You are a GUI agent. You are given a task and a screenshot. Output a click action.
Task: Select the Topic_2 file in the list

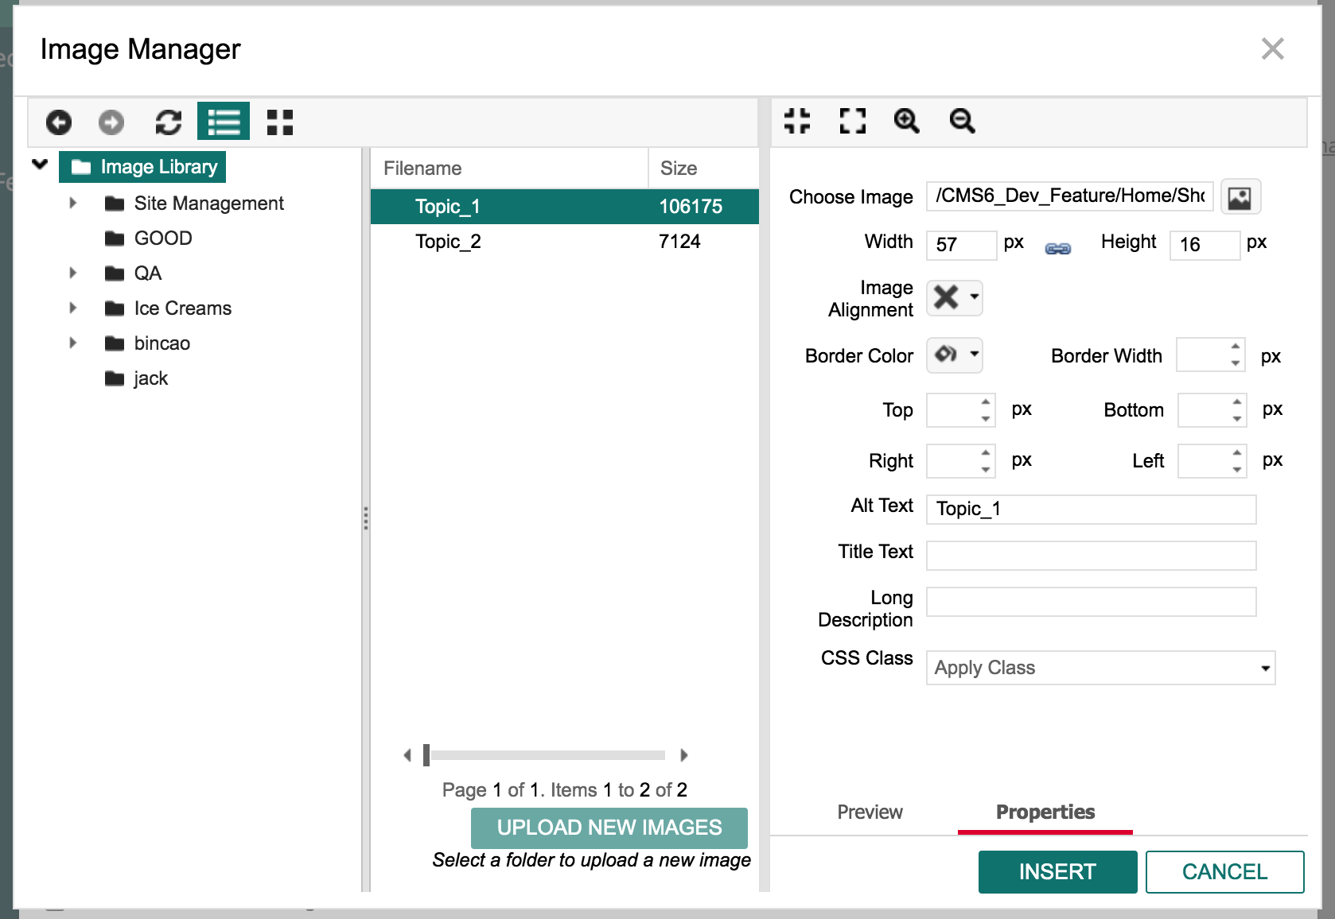click(448, 241)
